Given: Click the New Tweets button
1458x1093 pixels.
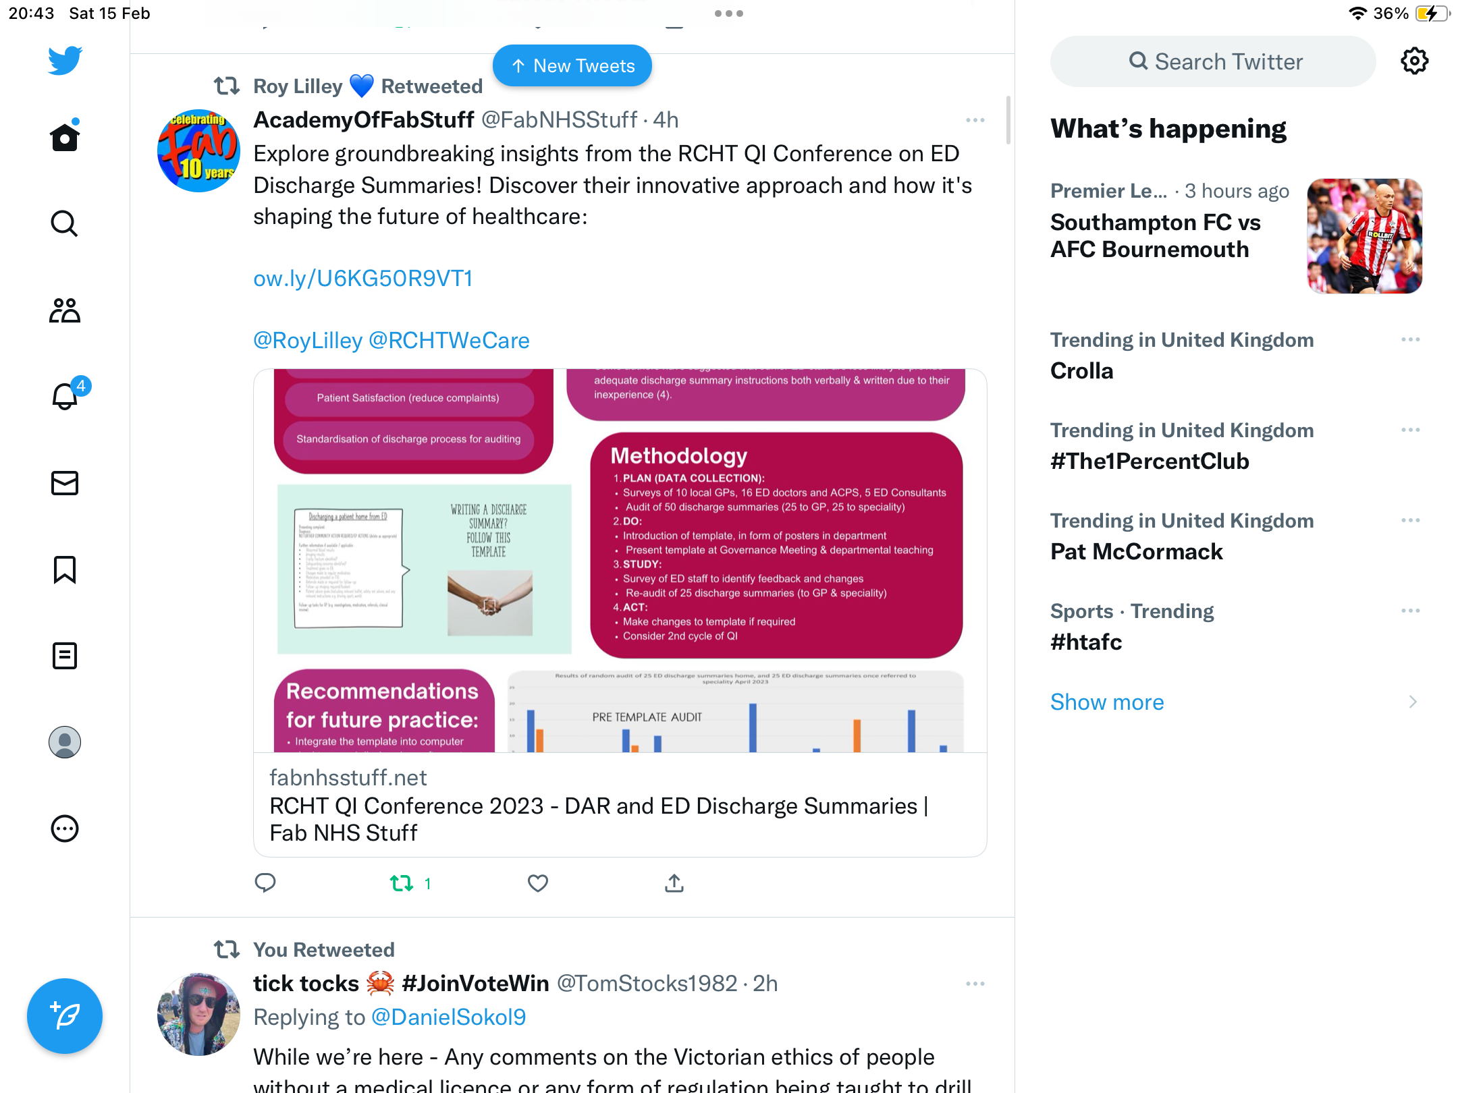Looking at the screenshot, I should [572, 65].
